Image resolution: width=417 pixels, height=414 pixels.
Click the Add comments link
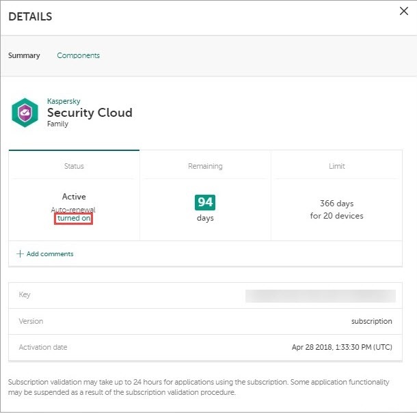[50, 254]
